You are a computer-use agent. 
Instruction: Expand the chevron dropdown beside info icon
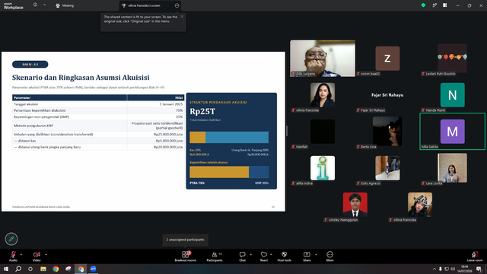tap(44, 5)
